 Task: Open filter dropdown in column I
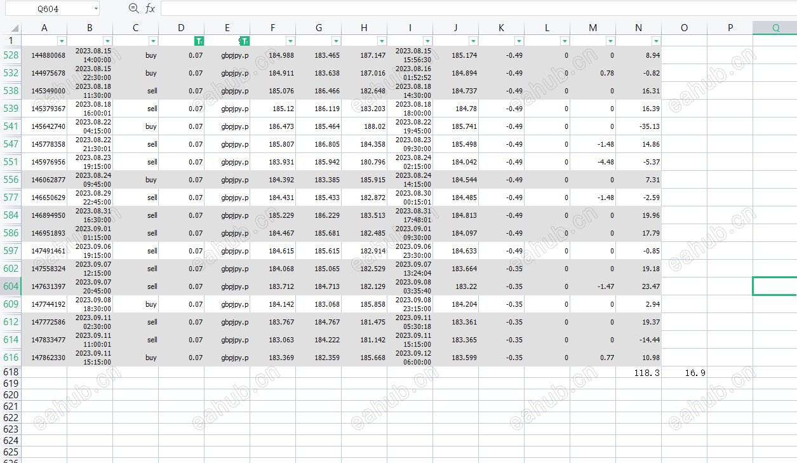[427, 41]
